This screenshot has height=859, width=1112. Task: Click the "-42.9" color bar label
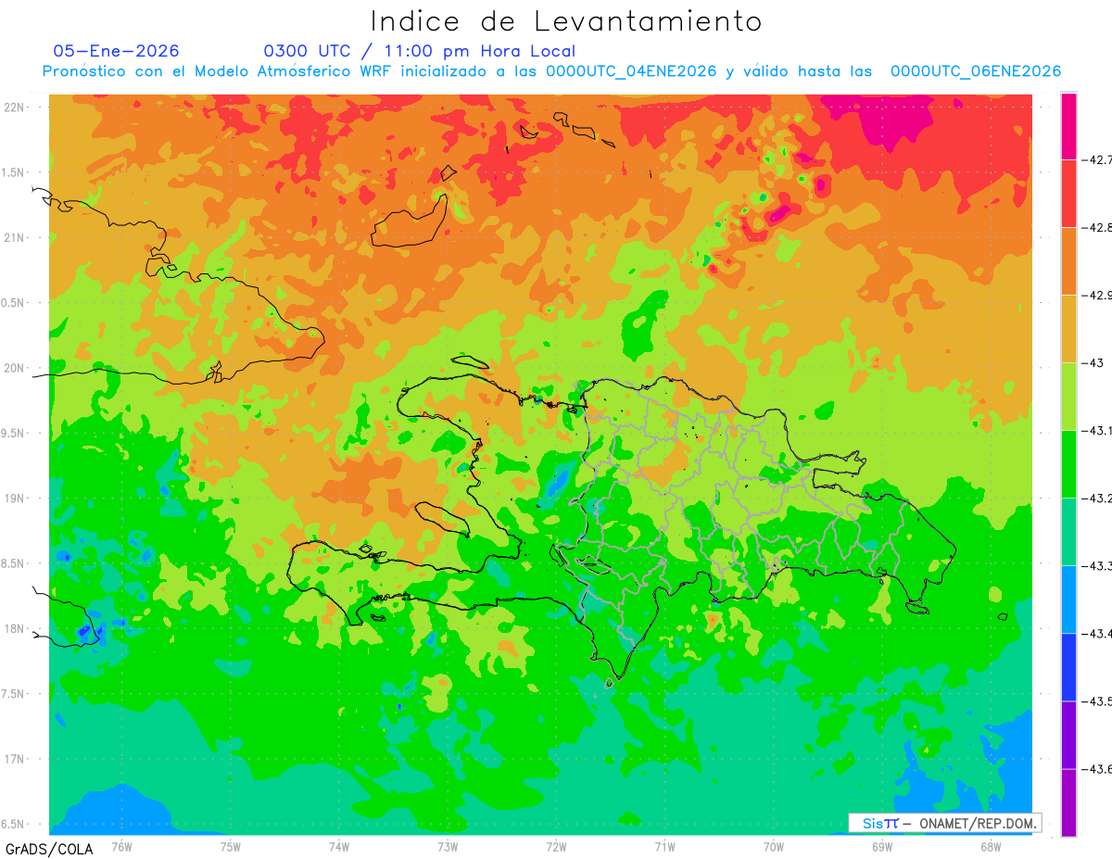(x=1099, y=296)
